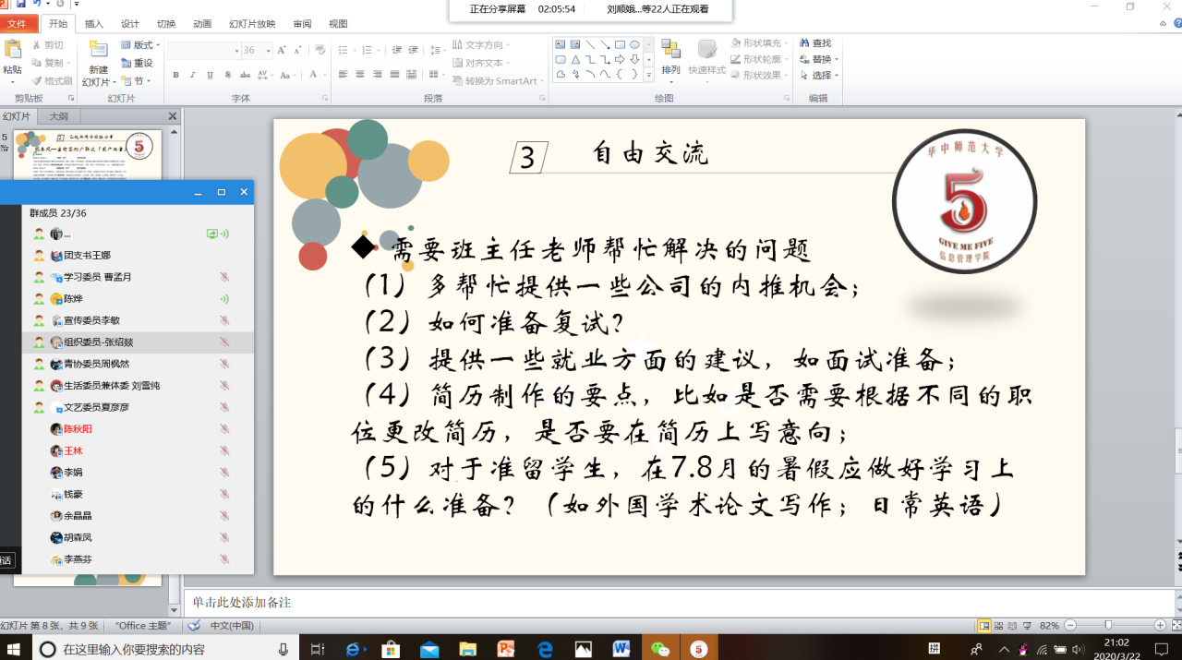Toggle bold text formatting
Screen dimensions: 1182x660
click(x=175, y=75)
